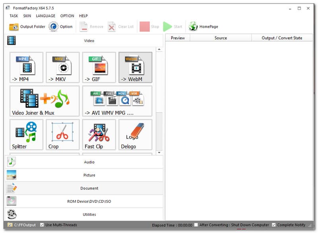The width and height of the screenshot is (318, 233).
Task: Expand the Document category section
Action: point(84,188)
